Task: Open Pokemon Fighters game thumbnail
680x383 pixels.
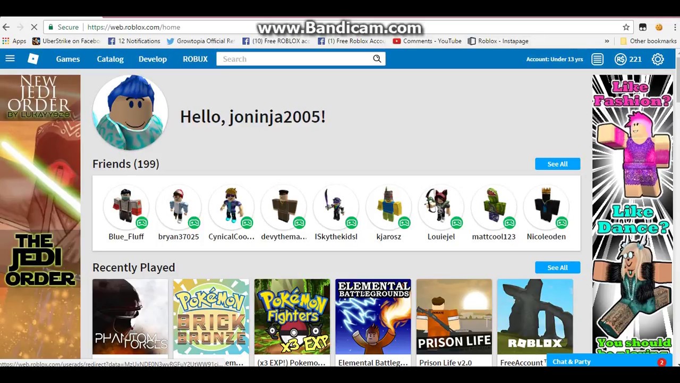Action: tap(292, 317)
